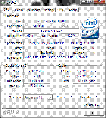Screen dimensions: 106x118
Task: Click the CPU-Z app icon in title bar
Action: (x=3, y=2)
